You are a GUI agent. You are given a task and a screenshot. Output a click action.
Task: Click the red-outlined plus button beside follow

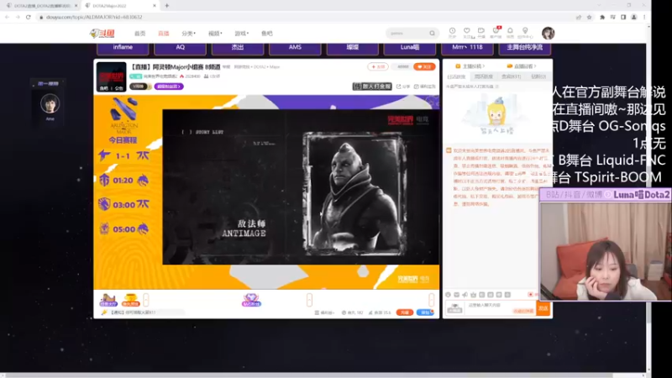tap(377, 67)
